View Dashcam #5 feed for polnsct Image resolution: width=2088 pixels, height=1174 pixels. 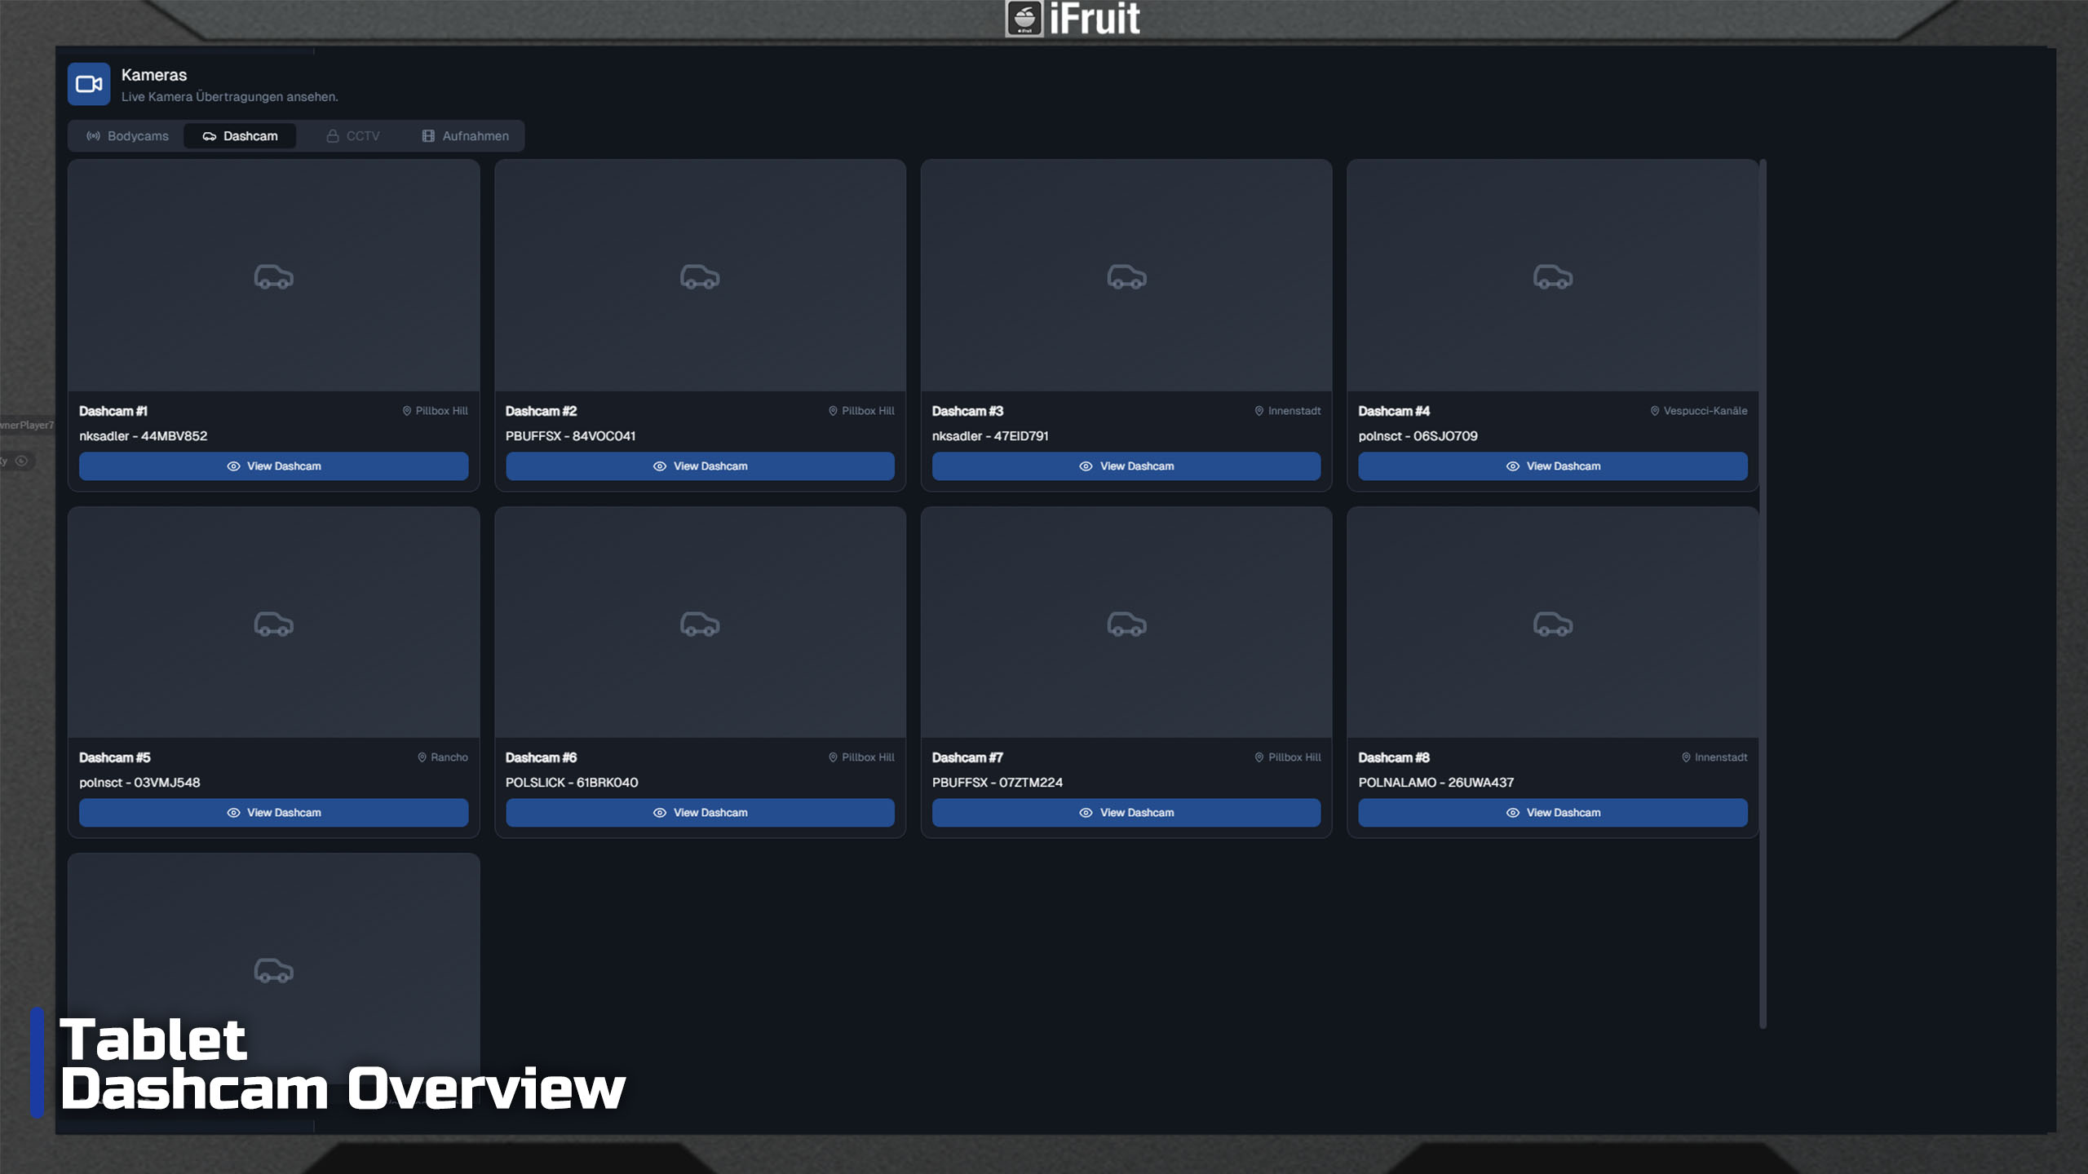[x=273, y=813]
